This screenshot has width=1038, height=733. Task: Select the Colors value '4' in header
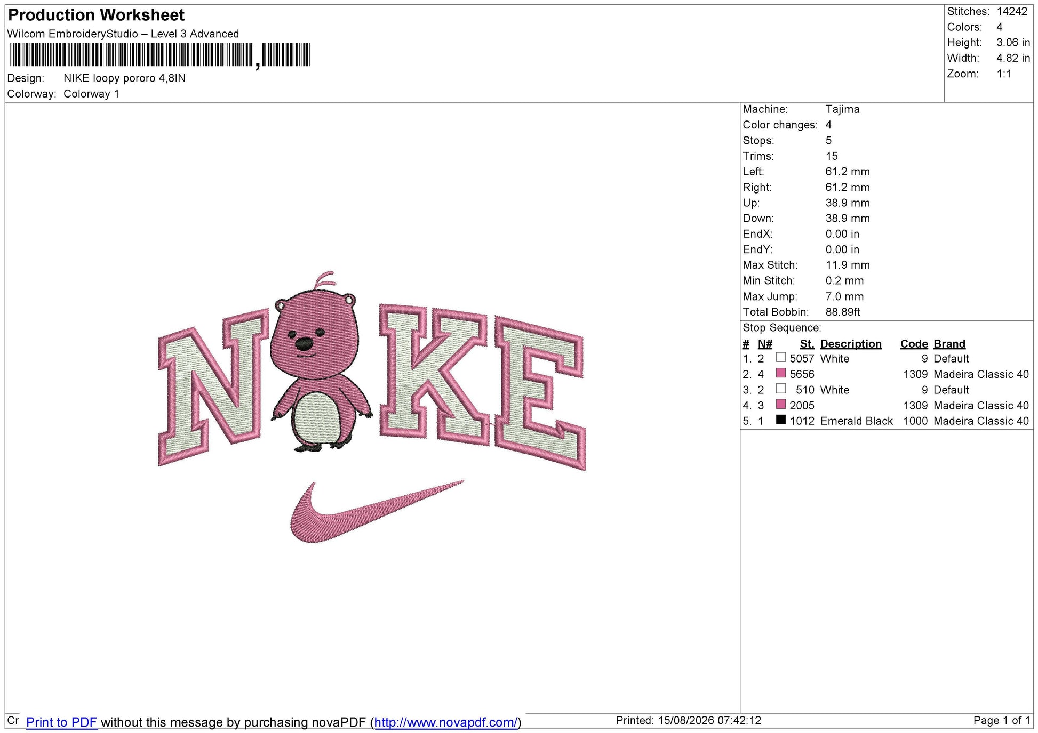(x=1000, y=27)
